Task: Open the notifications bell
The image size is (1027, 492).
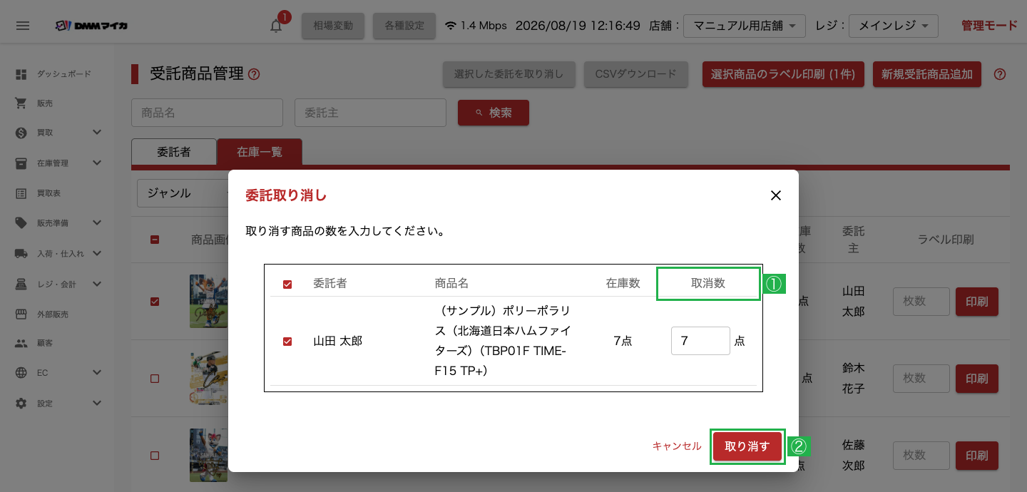Action: (x=276, y=26)
